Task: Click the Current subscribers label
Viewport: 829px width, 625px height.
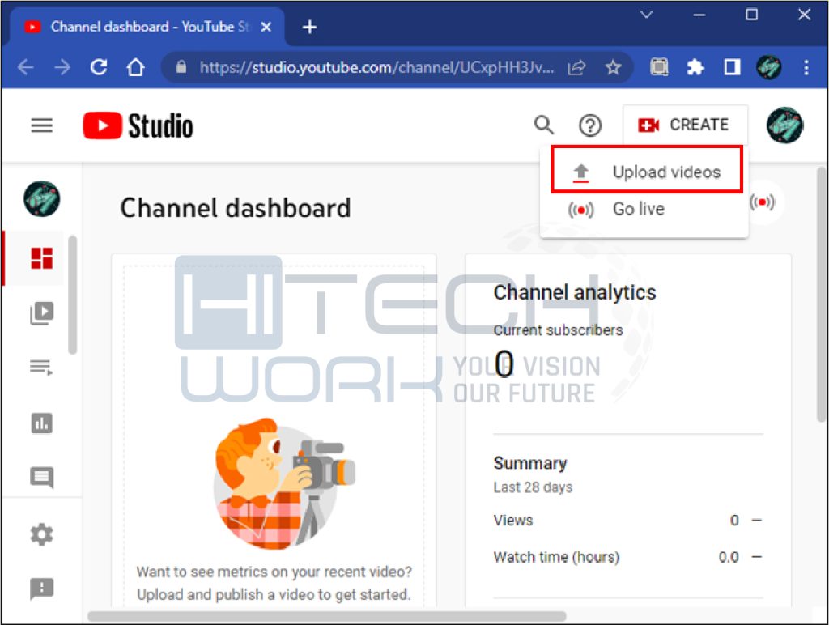Action: click(558, 330)
